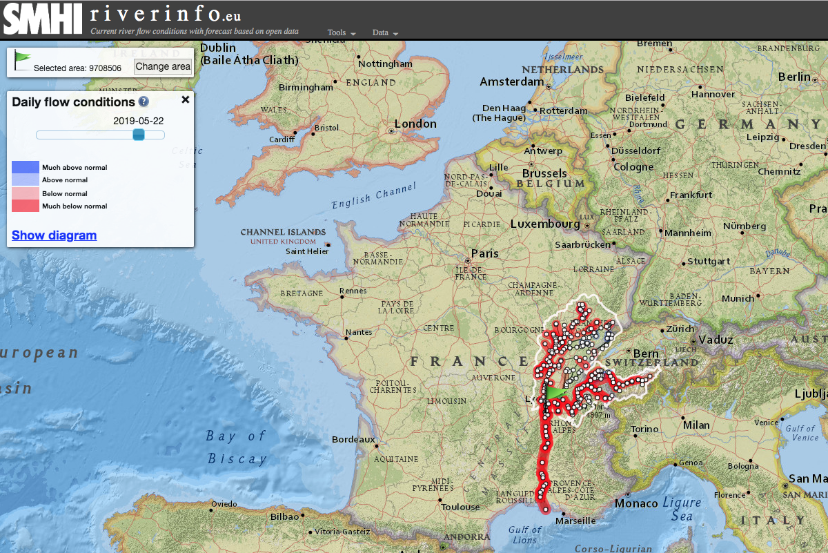Viewport: 828px width, 553px height.
Task: Click the Much above normal legend label
Action: 75,168
